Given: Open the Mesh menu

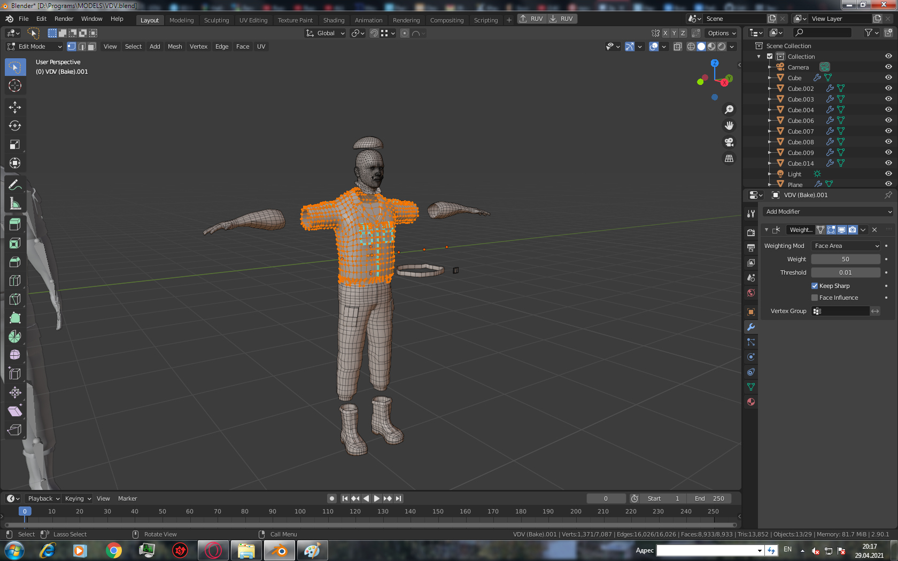Looking at the screenshot, I should (175, 46).
